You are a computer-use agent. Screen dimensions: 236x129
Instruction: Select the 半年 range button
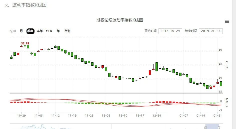39,31
